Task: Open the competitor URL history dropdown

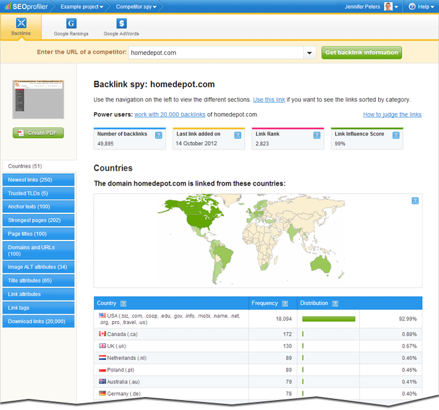Action: click(x=309, y=53)
